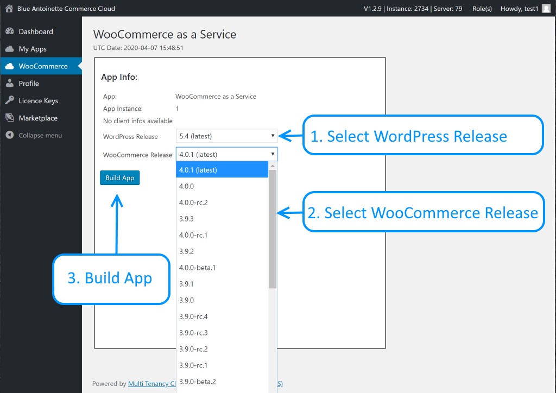Pick 3.9.0-rc.3 from list
Image resolution: width=556 pixels, height=393 pixels.
click(222, 333)
